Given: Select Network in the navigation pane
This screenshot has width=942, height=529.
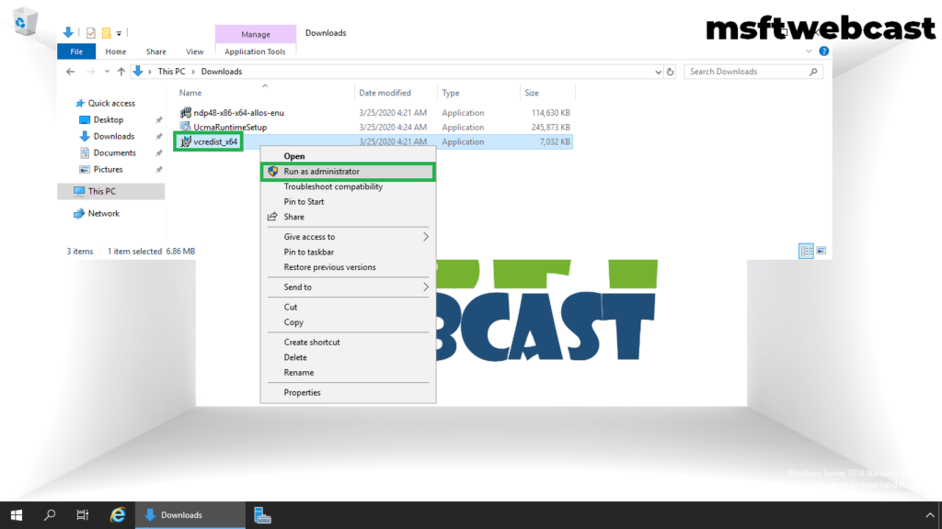Looking at the screenshot, I should click(103, 213).
